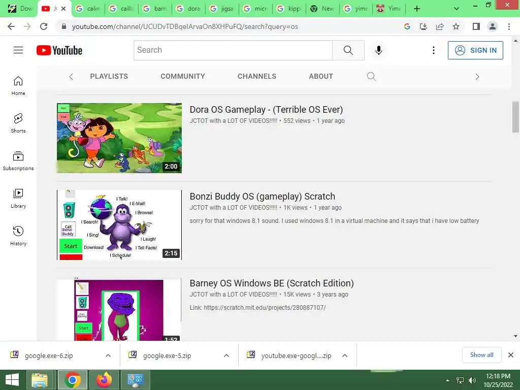Click Show all downloads
Image resolution: width=520 pixels, height=390 pixels.
point(481,355)
